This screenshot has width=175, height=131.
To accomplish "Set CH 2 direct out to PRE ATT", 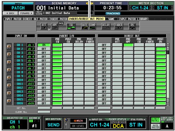I will click(117, 49).
